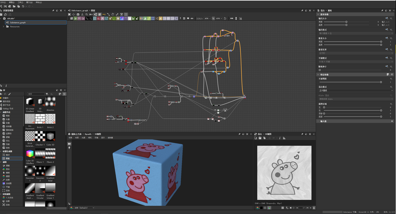This screenshot has height=214, width=396.
Task: Expand the Resources folder
Action: (x=4, y=26)
